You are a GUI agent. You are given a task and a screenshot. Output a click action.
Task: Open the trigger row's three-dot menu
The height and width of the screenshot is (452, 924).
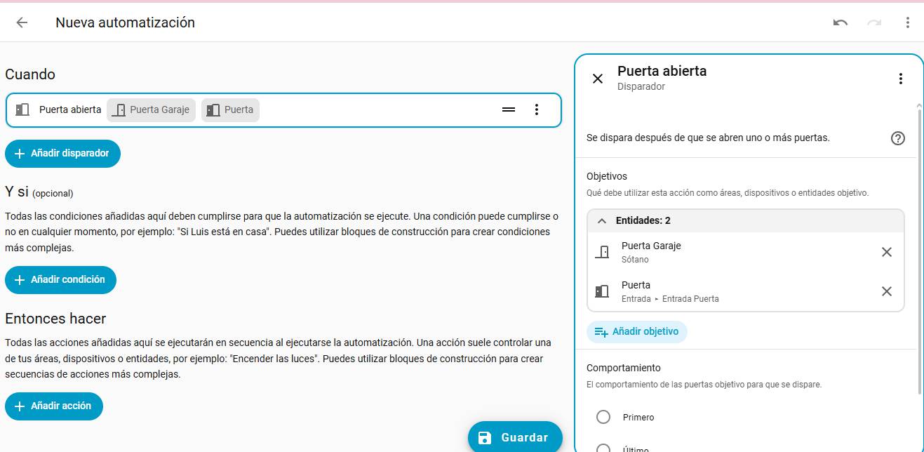[x=537, y=109]
